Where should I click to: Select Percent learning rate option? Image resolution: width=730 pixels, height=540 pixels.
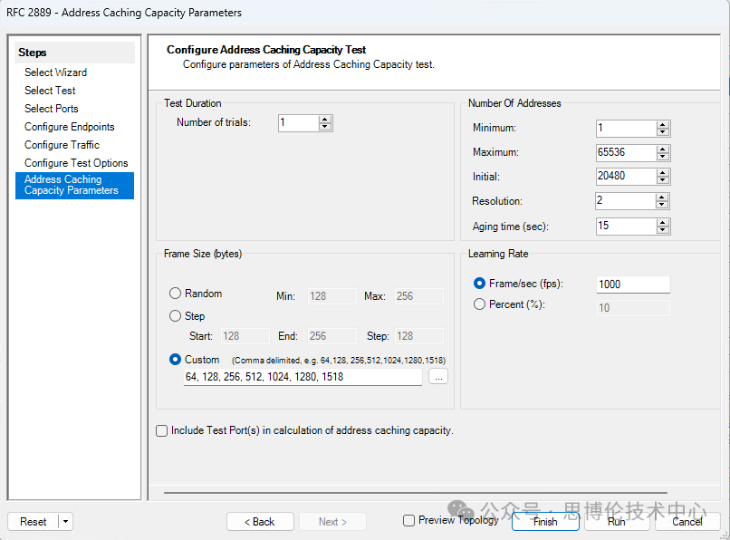[480, 305]
